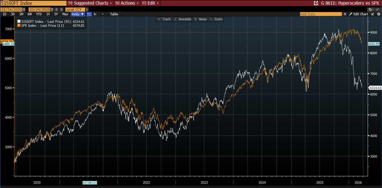The height and width of the screenshot is (188, 382).
Task: Open the Daily periodicity dropdown
Action: 78,14
